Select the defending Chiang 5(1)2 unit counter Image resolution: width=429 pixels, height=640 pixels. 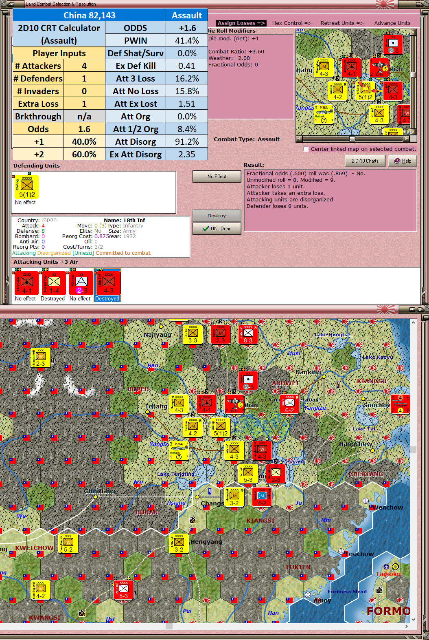27,187
